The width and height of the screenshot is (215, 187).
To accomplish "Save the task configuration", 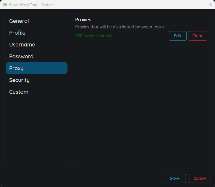I will [175, 178].
